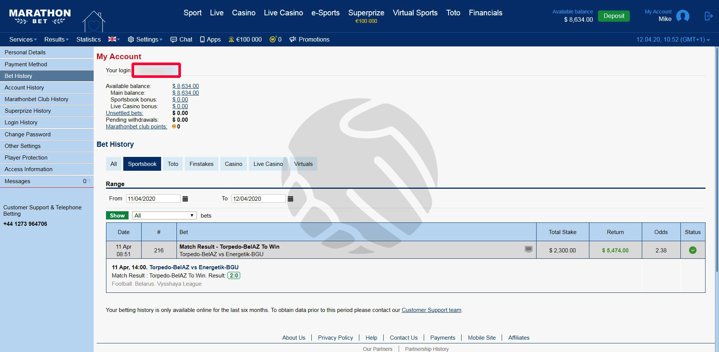Open Access Information in sidebar
The height and width of the screenshot is (352, 719).
coord(47,169)
